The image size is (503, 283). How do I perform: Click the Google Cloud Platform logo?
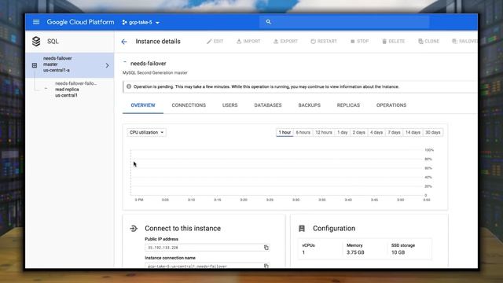(x=80, y=22)
